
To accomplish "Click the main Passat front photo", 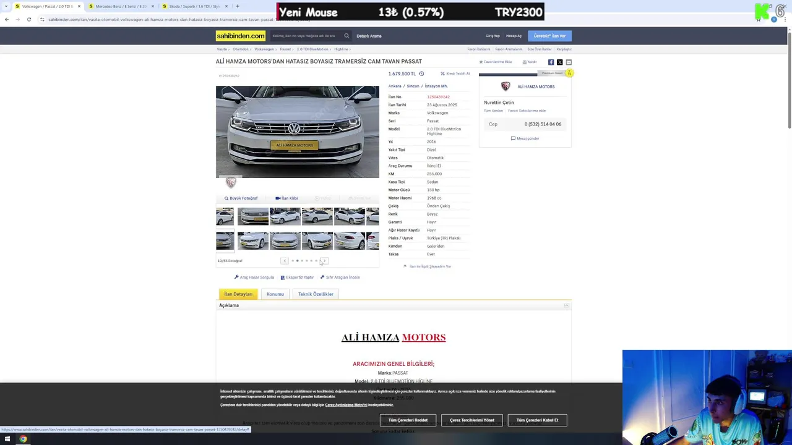I will tap(298, 132).
